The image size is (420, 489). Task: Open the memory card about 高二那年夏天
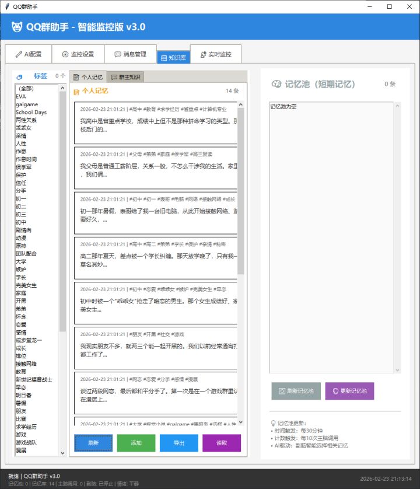click(156, 258)
